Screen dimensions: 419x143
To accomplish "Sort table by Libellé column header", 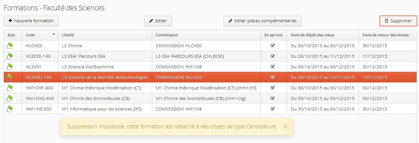I will [68, 35].
